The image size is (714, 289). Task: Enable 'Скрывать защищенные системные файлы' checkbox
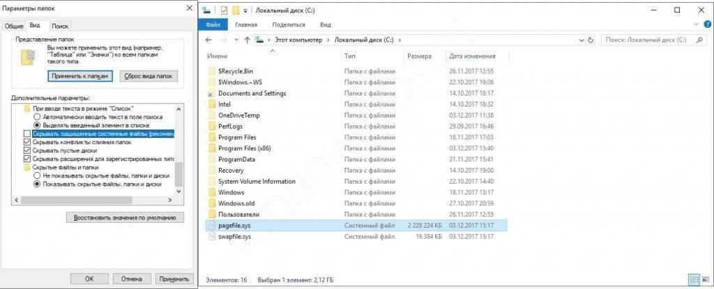[27, 133]
